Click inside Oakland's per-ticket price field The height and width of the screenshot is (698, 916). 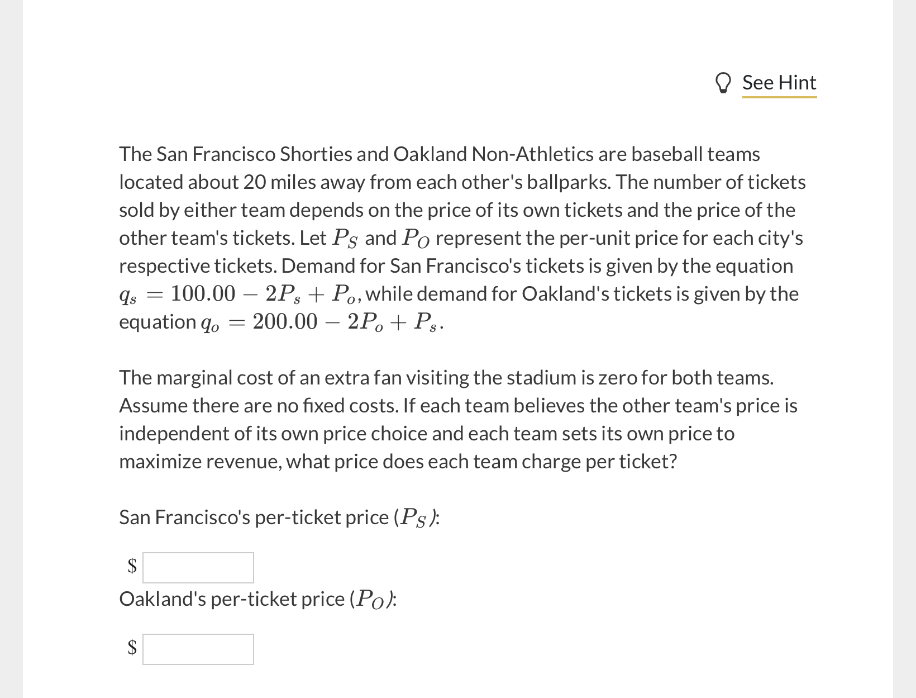click(x=198, y=649)
